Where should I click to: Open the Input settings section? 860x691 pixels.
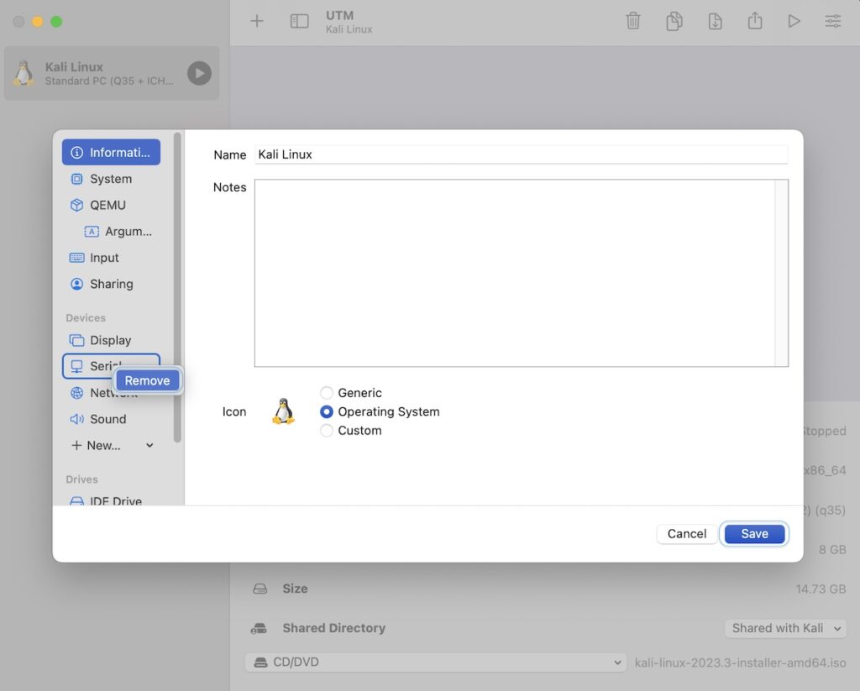111,258
